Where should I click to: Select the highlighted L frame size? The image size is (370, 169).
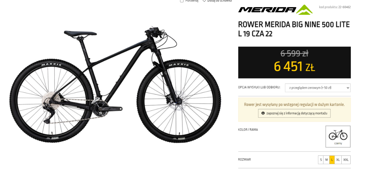coord(332,160)
